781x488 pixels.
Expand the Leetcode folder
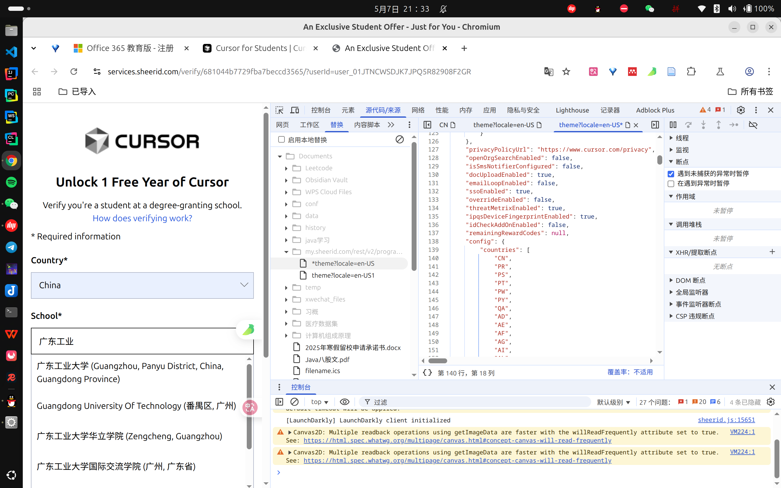pyautogui.click(x=286, y=168)
